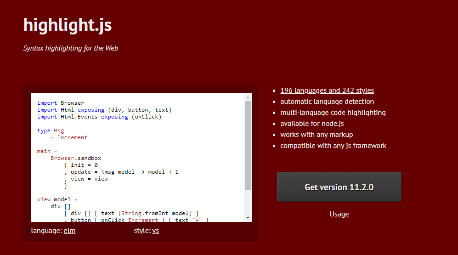Image resolution: width=458 pixels, height=255 pixels.
Task: Change the code style via the vs link
Action: pos(155,231)
